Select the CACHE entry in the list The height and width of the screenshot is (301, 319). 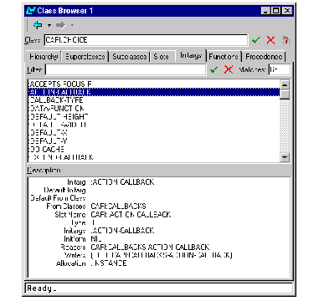tap(154, 149)
